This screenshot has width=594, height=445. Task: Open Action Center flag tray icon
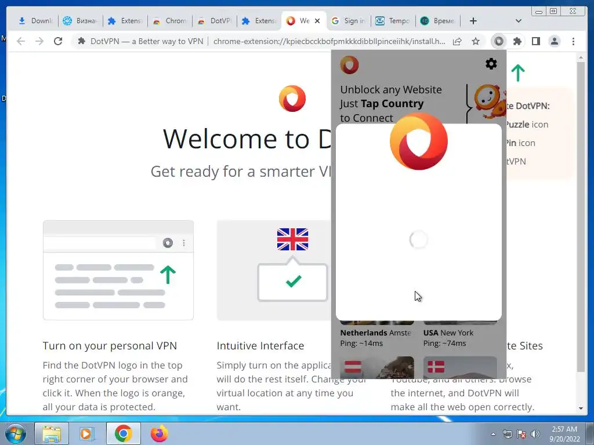521,434
